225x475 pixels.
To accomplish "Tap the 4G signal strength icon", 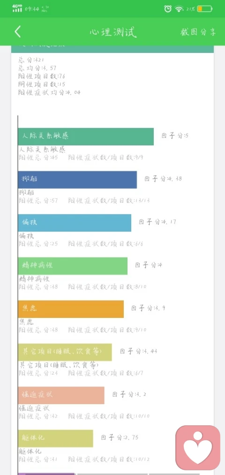I will click(17, 8).
